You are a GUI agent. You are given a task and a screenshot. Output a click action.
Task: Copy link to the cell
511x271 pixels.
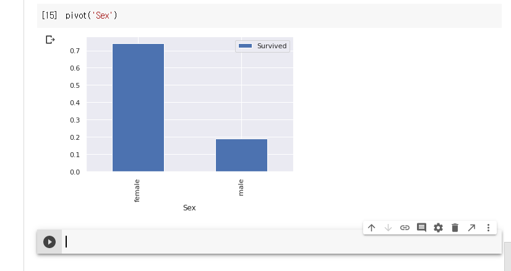pyautogui.click(x=405, y=228)
